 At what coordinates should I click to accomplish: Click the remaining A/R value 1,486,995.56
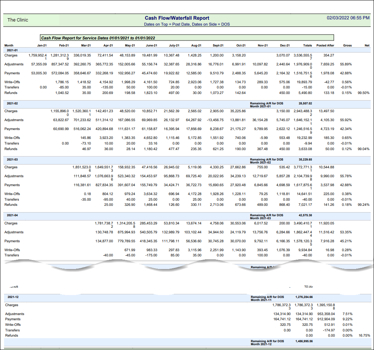[304, 341]
